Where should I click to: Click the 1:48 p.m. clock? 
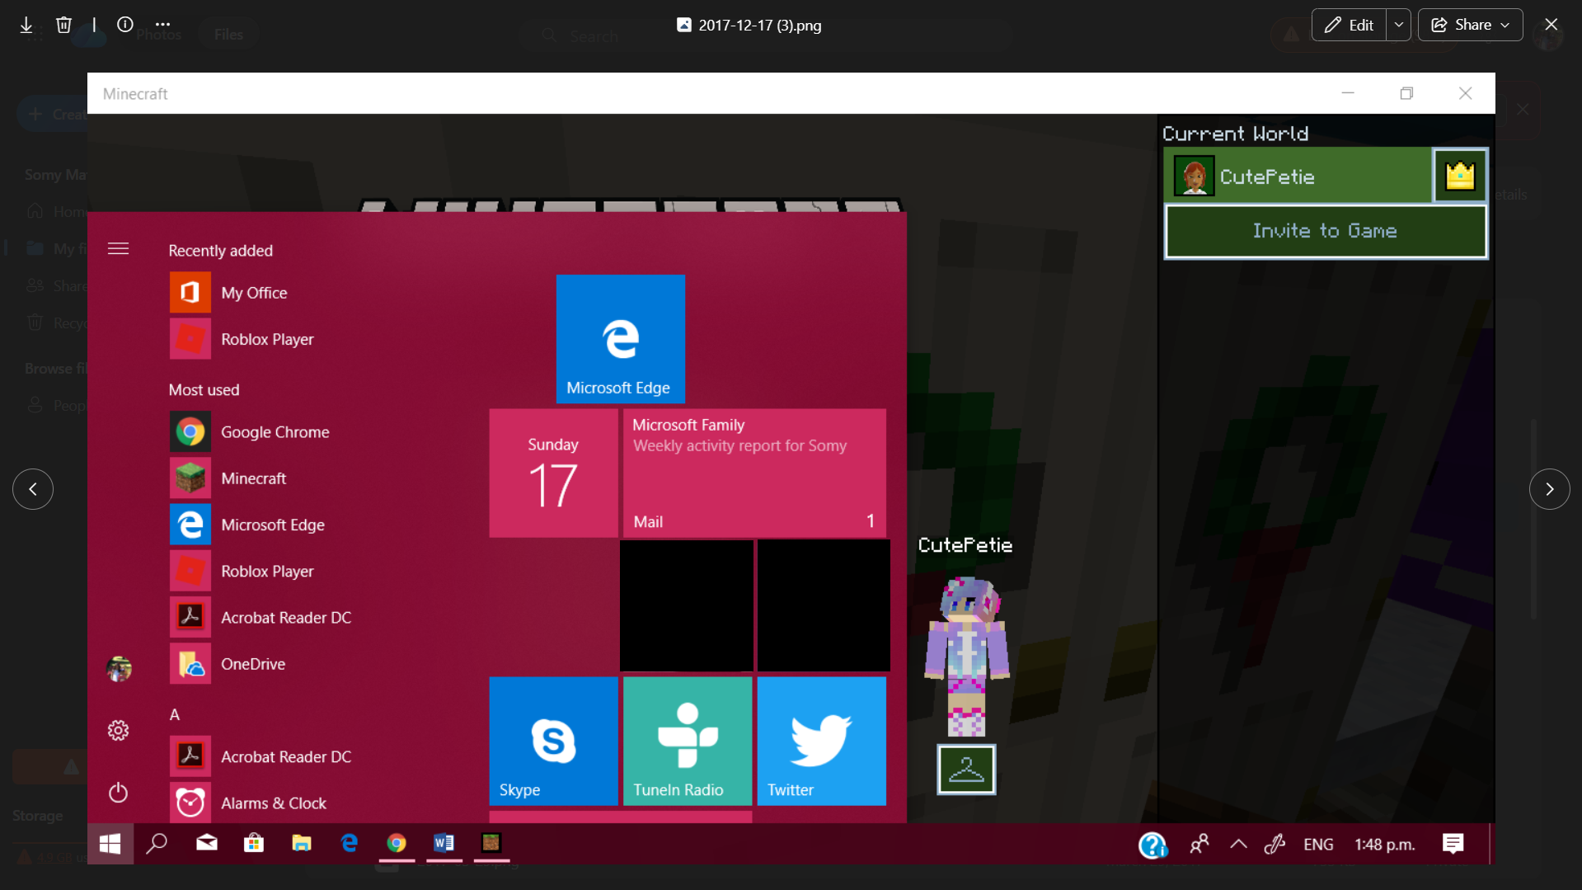click(1385, 845)
